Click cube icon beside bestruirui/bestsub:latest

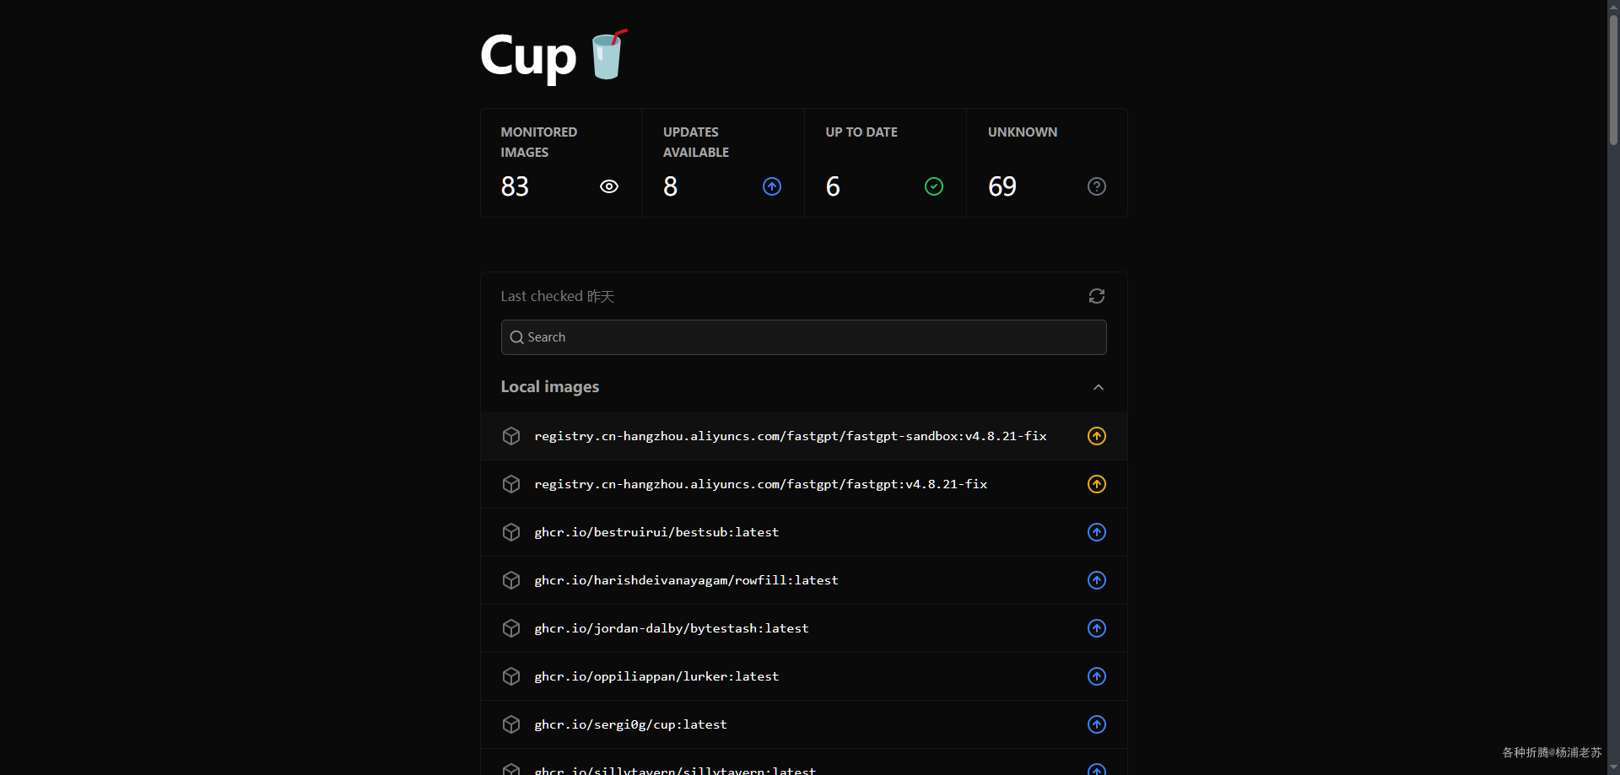(511, 532)
